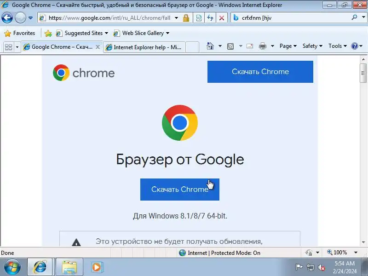
Task: Click the chrome logo in page header
Action: point(84,73)
